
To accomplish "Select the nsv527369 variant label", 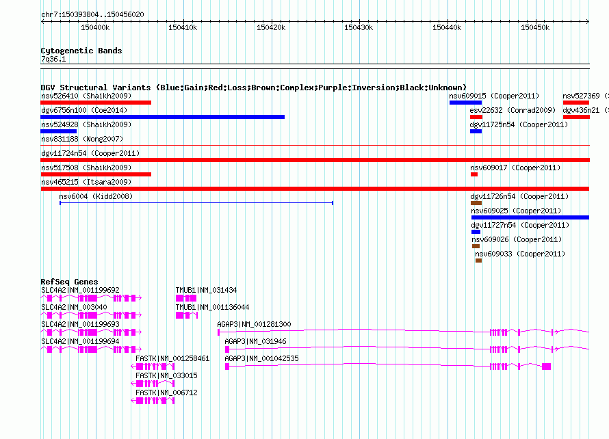I will (x=581, y=96).
